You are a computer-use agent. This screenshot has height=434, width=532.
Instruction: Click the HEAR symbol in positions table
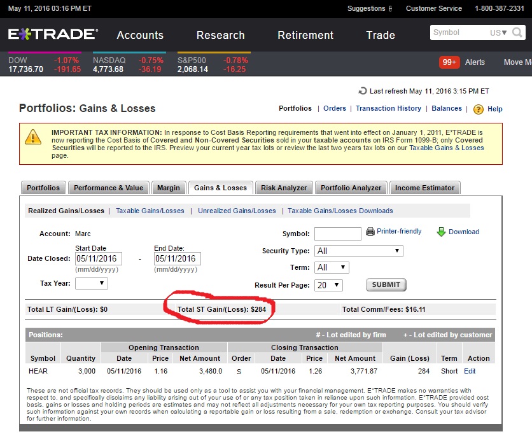pyautogui.click(x=38, y=371)
